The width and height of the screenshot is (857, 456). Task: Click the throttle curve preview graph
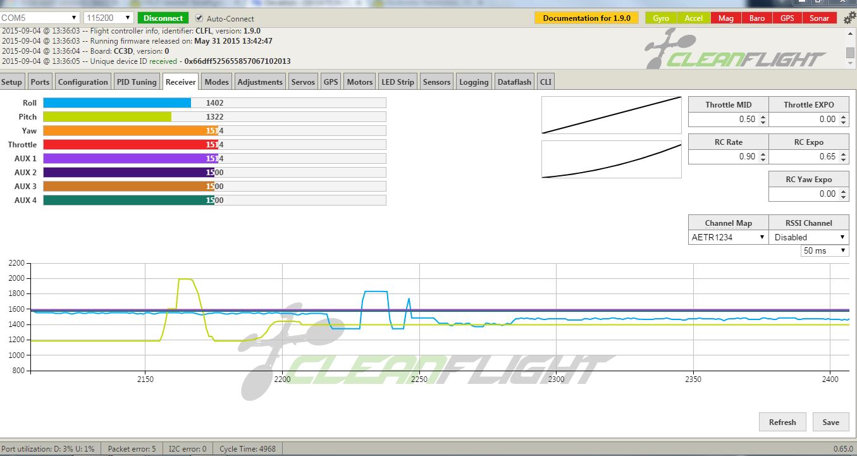point(612,115)
